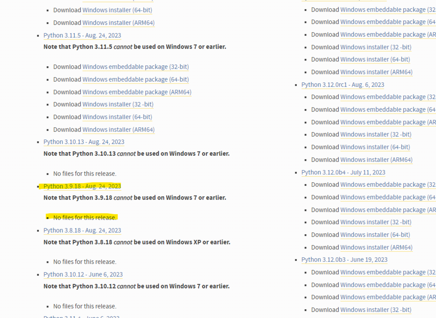Click the note about Python 3.8.18 and Windows XP

click(x=137, y=242)
